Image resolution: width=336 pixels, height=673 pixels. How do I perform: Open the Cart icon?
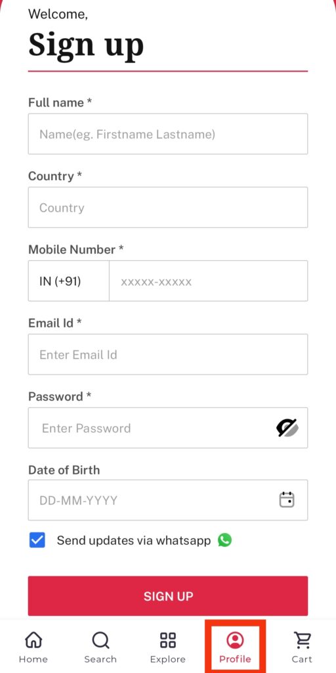point(302,640)
